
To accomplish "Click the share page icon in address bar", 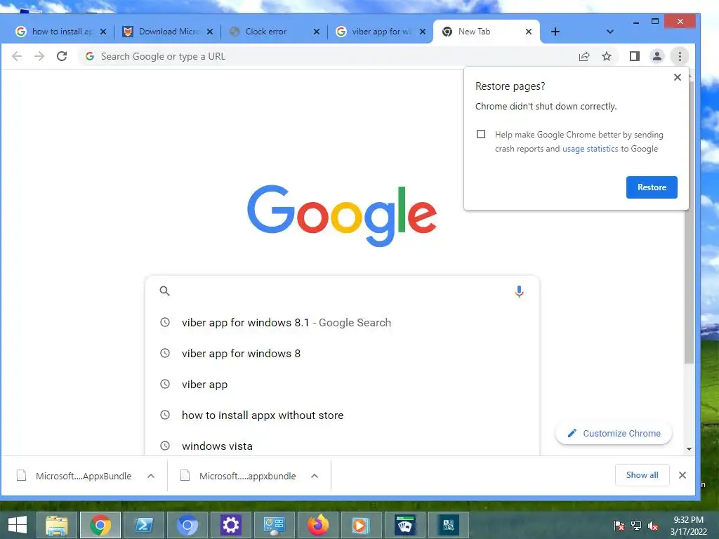I will pyautogui.click(x=583, y=56).
